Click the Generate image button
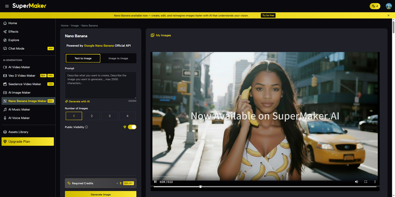 point(101,194)
